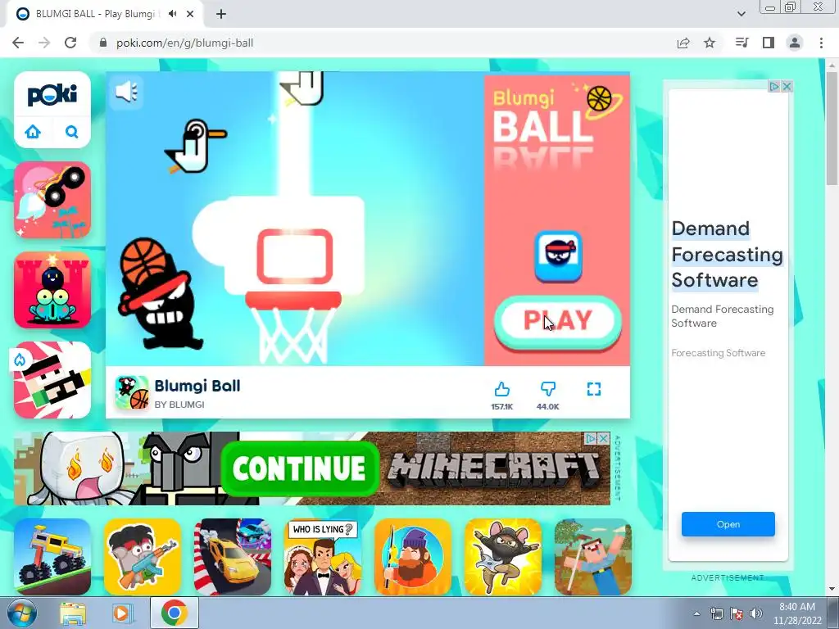The height and width of the screenshot is (629, 839).
Task: Open AdChoices info on sidebar ad
Action: pyautogui.click(x=774, y=86)
